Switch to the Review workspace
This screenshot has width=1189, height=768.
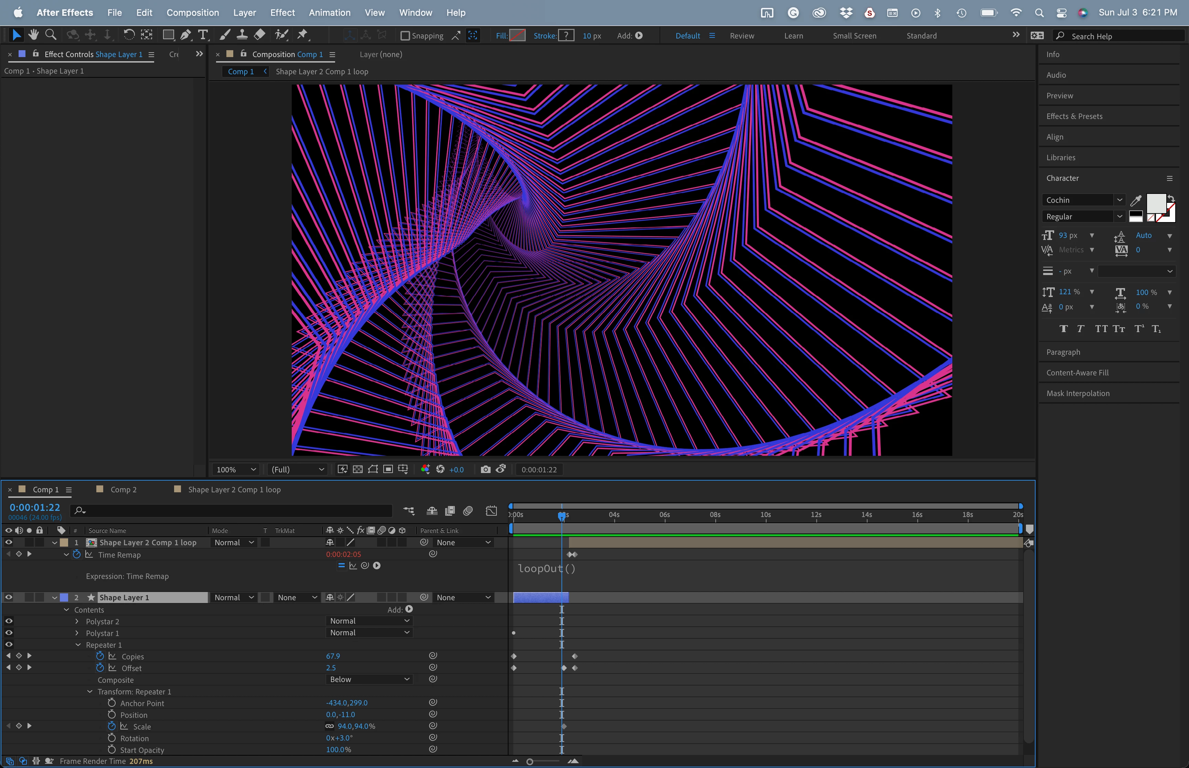pyautogui.click(x=741, y=36)
